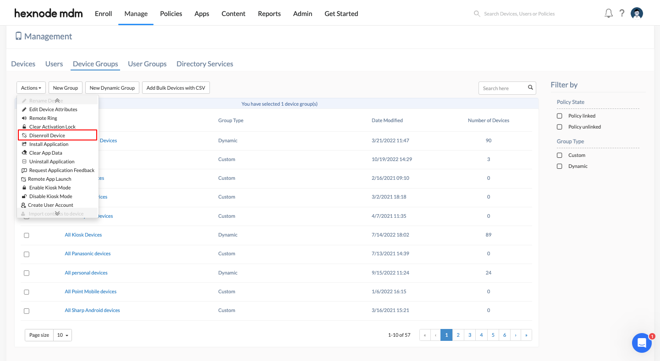Select the All Sharp Android devices checkbox

(x=27, y=311)
